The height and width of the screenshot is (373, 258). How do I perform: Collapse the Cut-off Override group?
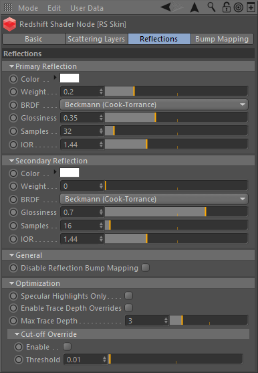pos(17,334)
